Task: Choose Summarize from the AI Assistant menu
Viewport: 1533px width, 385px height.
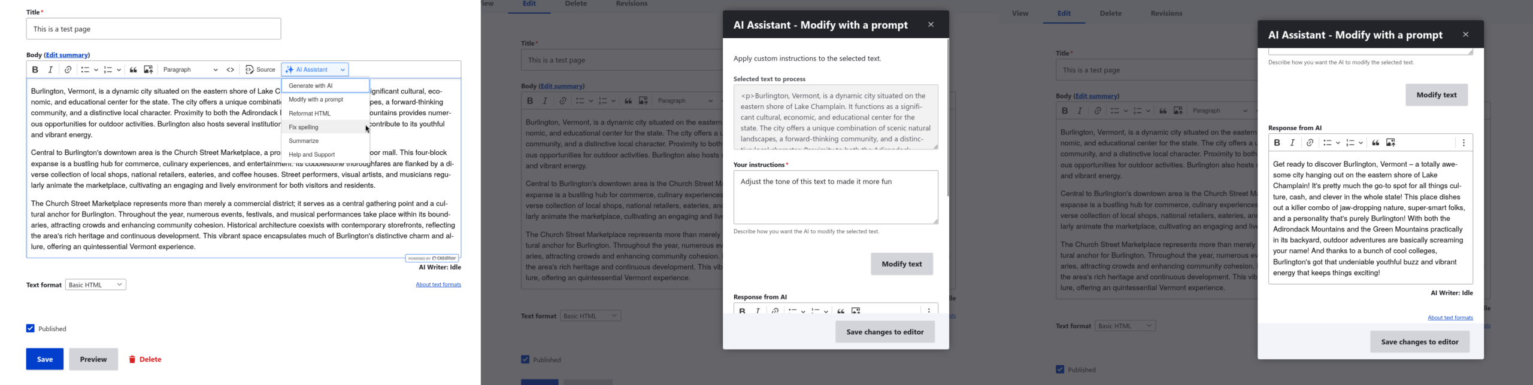Action: [304, 141]
